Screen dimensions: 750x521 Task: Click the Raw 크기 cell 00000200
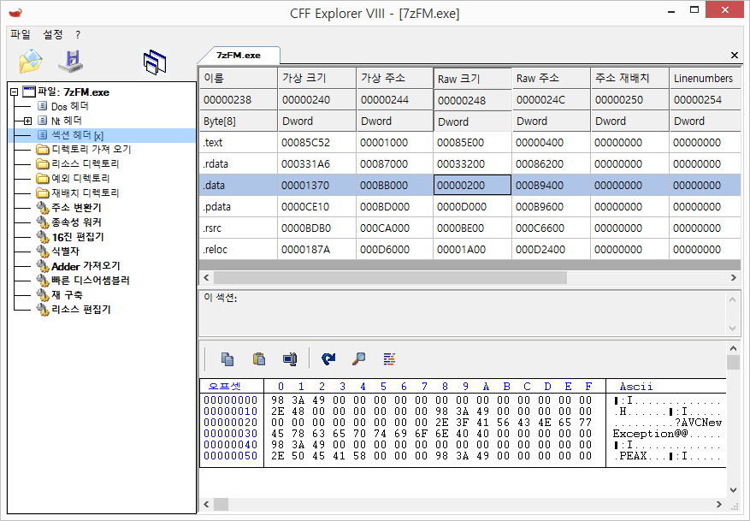pyautogui.click(x=472, y=185)
